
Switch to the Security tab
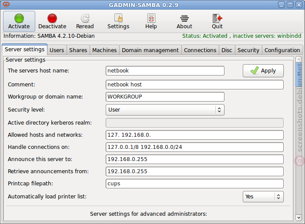[x=248, y=50]
